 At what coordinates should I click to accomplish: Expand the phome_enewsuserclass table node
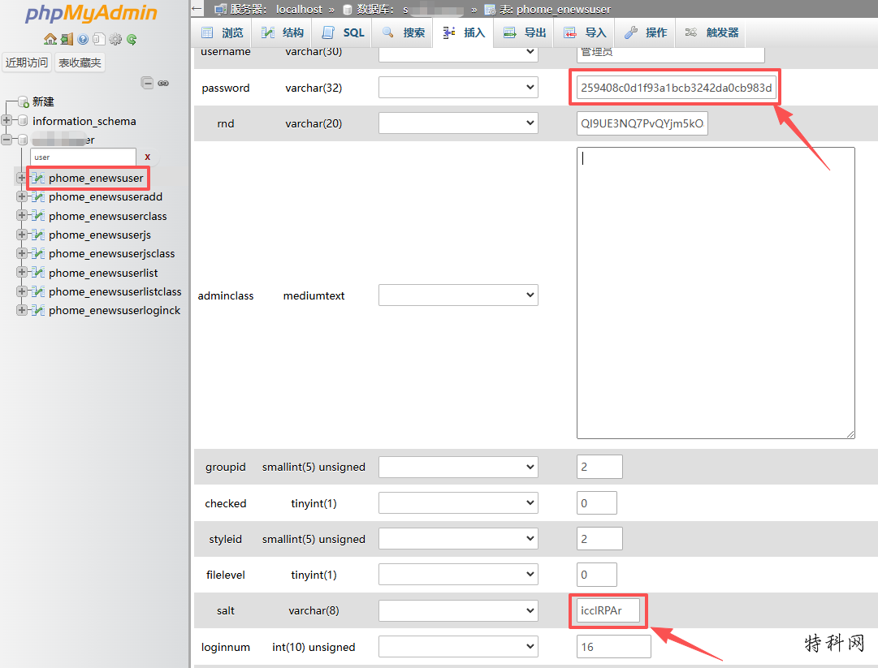tap(22, 215)
